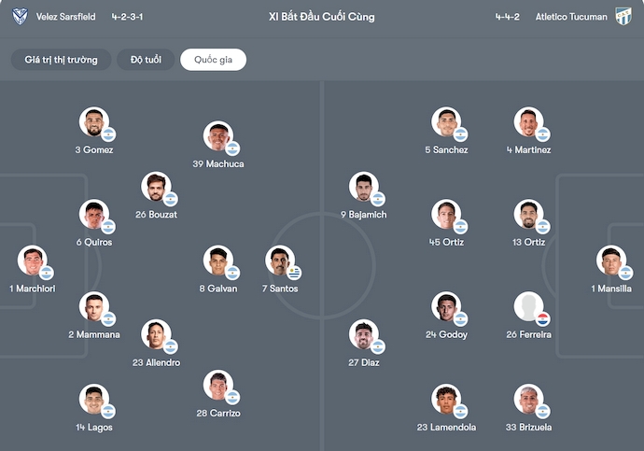Image resolution: width=644 pixels, height=451 pixels.
Task: Click Argentina flag badge next to Bajamich
Action: point(378,199)
